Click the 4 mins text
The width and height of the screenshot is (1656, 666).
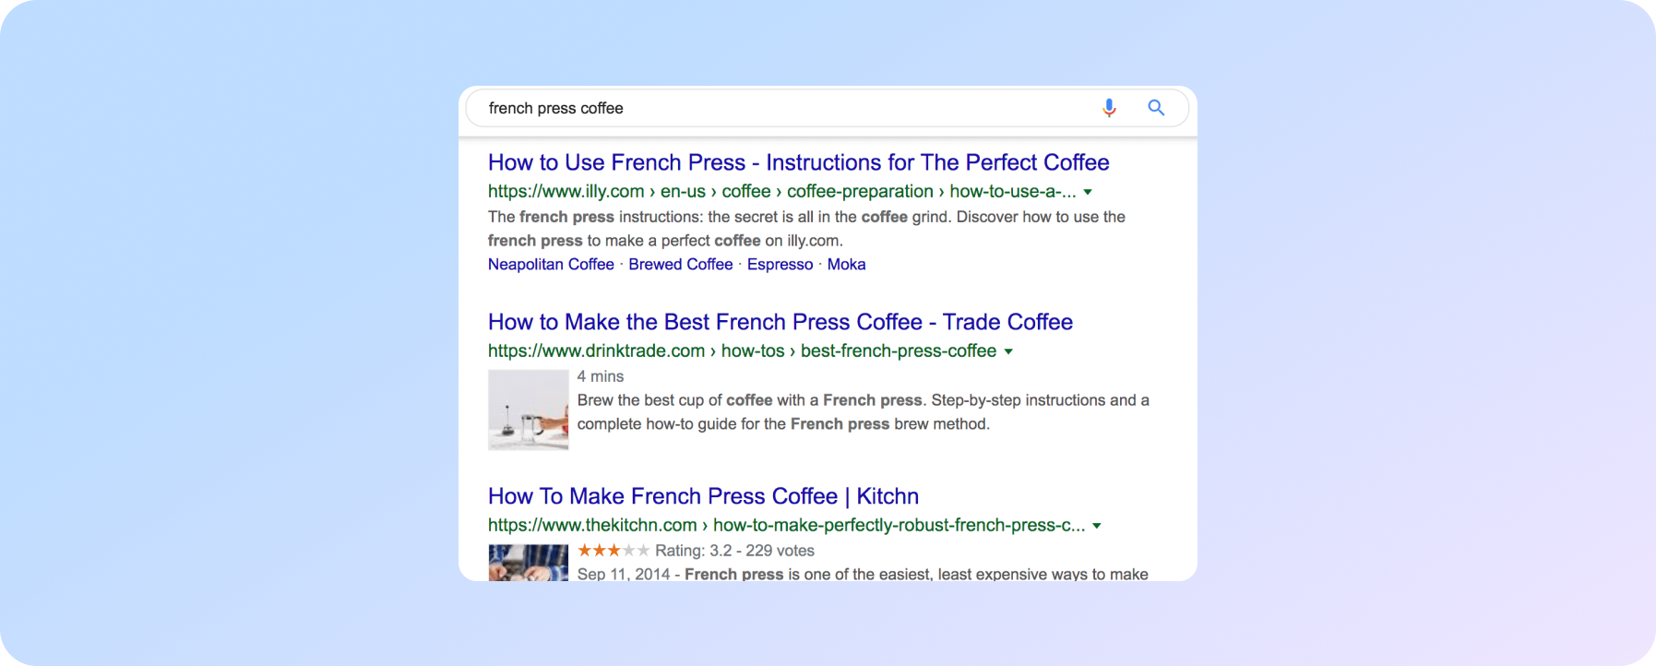(x=600, y=376)
